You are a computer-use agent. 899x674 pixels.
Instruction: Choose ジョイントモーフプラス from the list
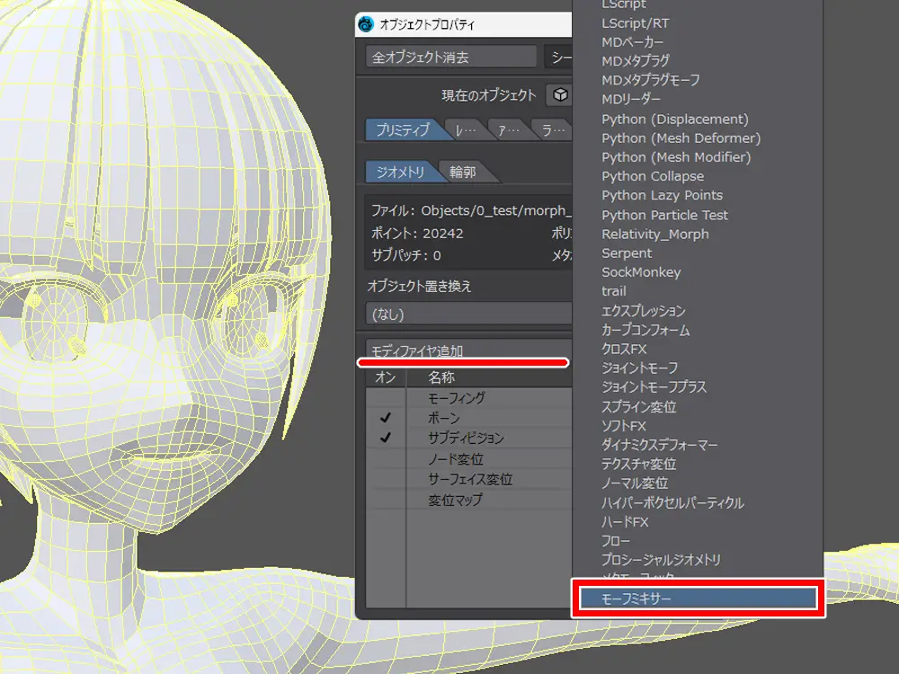point(654,387)
